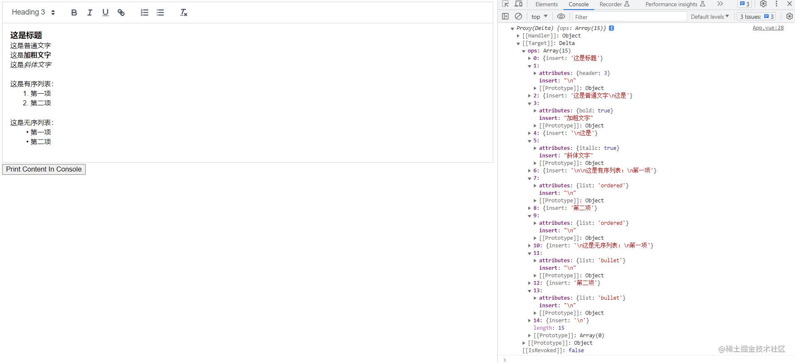Expand attributes {bold: true}
This screenshot has height=363, width=795.
(x=535, y=111)
